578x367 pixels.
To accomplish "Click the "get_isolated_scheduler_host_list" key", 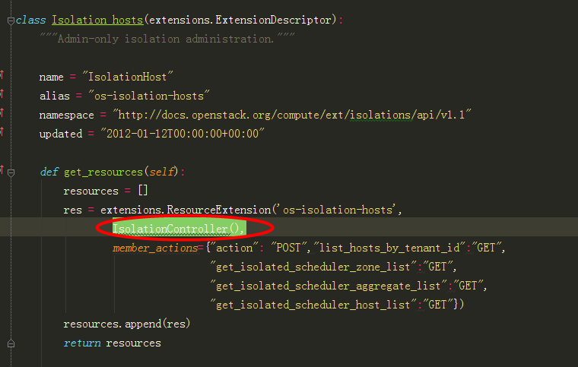I will click(313, 305).
